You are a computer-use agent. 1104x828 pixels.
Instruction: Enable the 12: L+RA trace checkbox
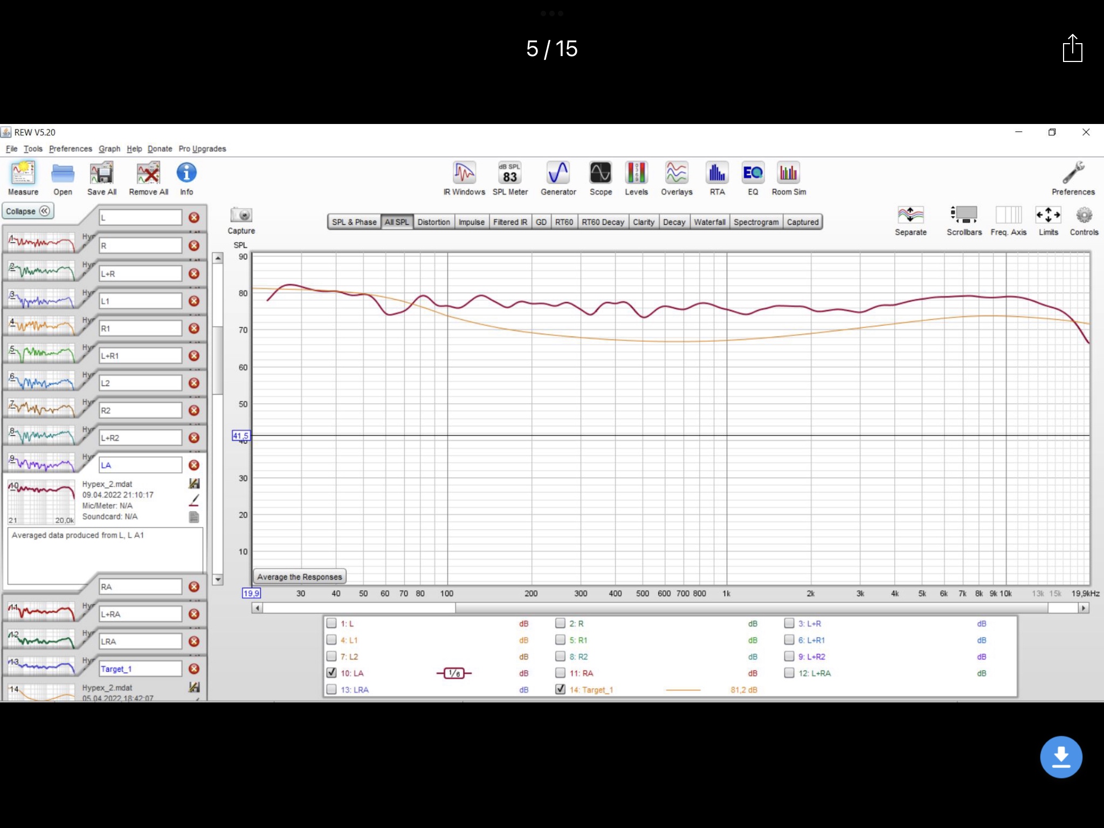(789, 673)
